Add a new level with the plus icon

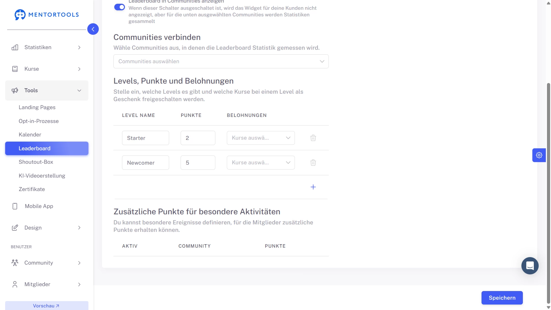pyautogui.click(x=313, y=187)
